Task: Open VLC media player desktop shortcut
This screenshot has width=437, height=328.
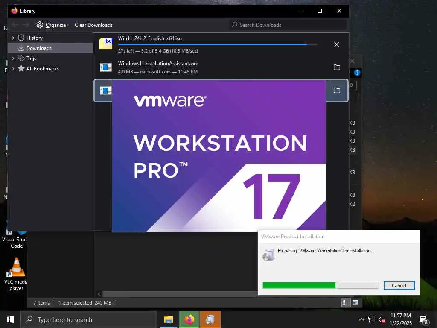Action: (x=16, y=274)
